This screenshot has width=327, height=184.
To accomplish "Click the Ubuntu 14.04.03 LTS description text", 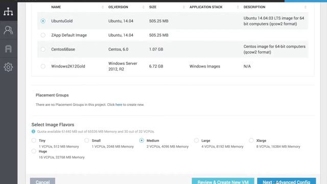I will point(274,21).
